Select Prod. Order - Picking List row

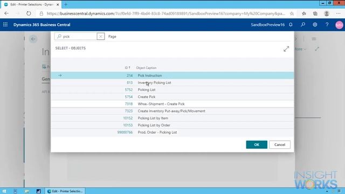click(172, 132)
